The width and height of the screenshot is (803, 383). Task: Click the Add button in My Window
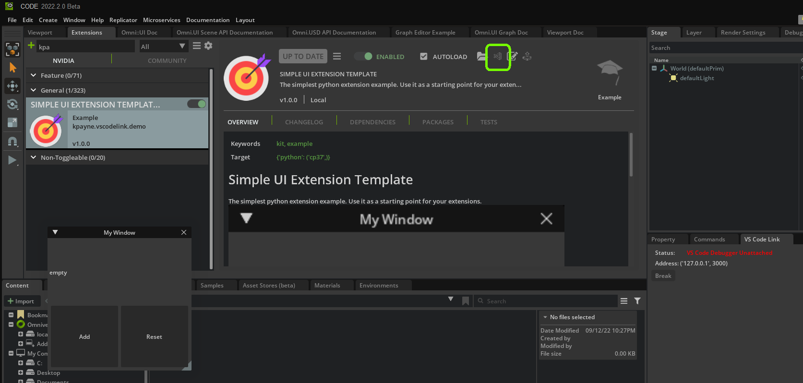point(84,336)
